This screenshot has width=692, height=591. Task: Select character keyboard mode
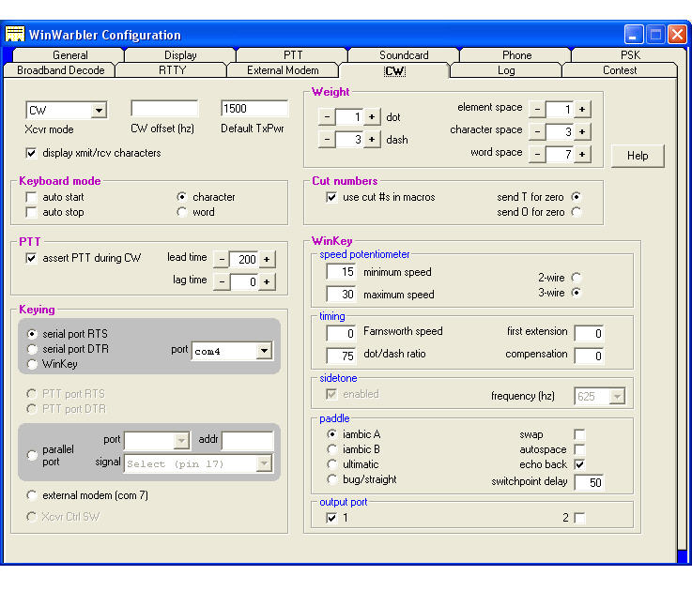[181, 197]
